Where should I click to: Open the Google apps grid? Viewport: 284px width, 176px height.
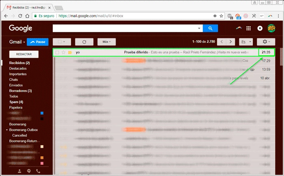click(248, 28)
